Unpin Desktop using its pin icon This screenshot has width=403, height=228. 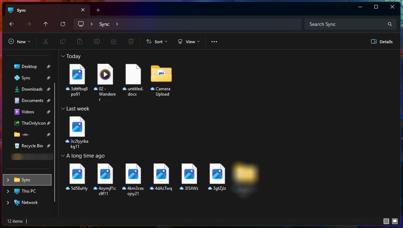[x=48, y=67]
